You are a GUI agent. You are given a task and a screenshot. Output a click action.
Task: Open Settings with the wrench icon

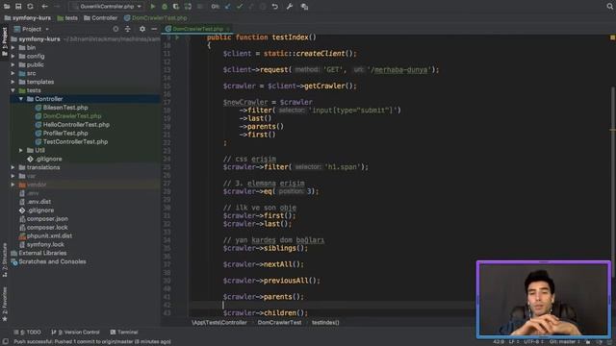290,7
